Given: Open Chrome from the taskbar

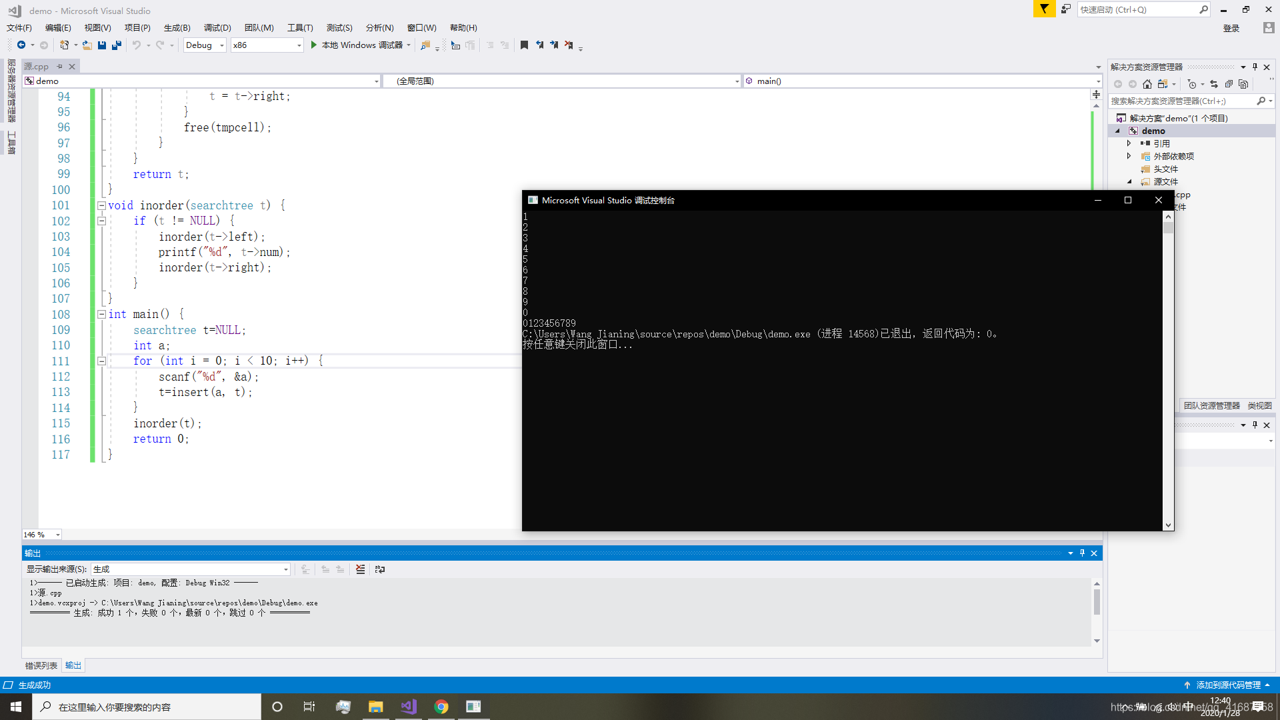Looking at the screenshot, I should [441, 707].
